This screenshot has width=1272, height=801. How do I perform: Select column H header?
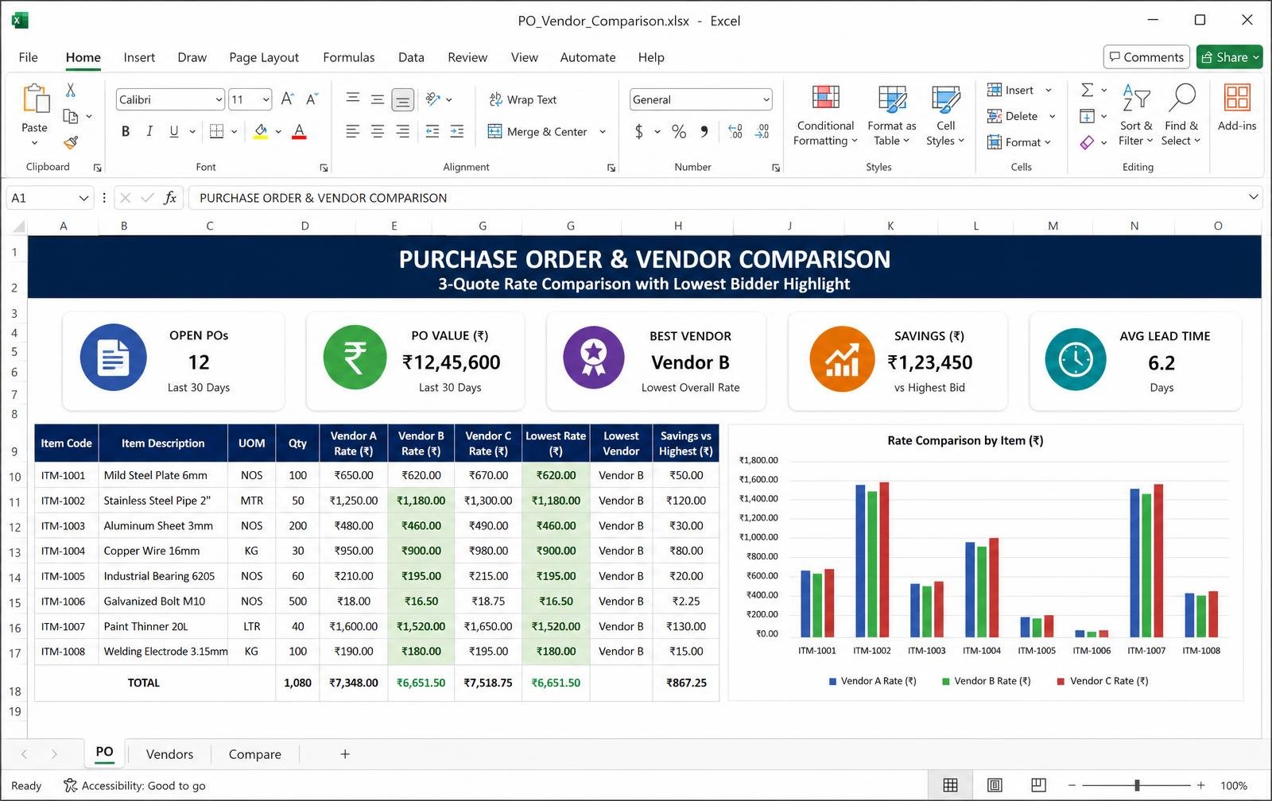coord(678,226)
